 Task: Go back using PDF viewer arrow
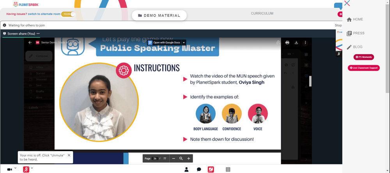[30, 42]
